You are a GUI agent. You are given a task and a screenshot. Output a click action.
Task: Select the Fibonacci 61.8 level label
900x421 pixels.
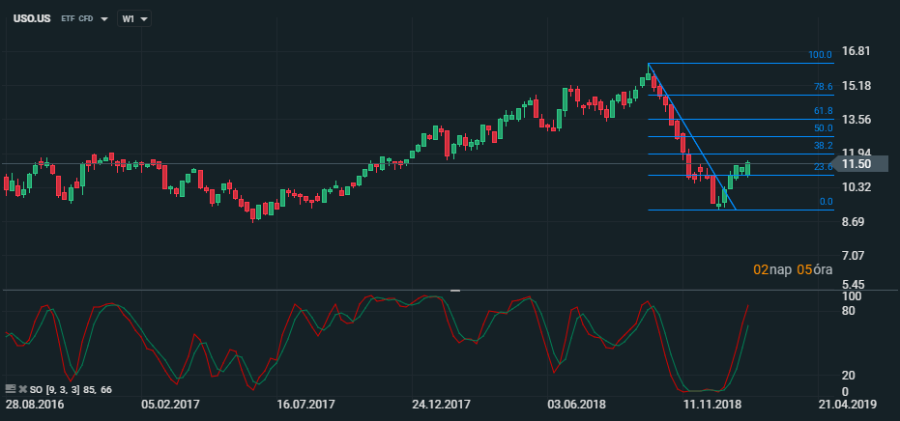point(823,111)
